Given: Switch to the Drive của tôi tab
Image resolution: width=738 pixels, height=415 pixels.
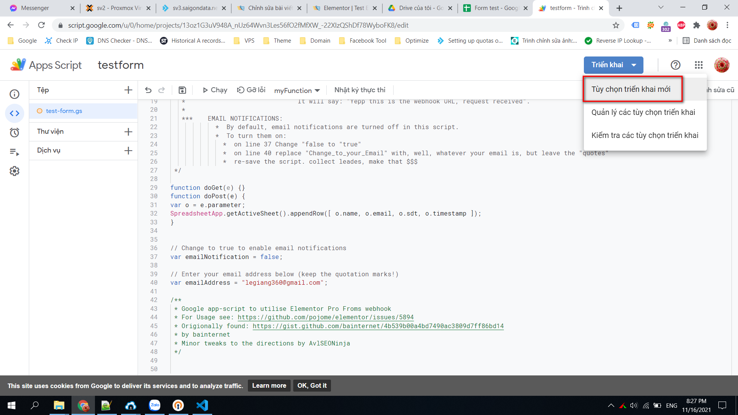Looking at the screenshot, I should click(x=420, y=8).
